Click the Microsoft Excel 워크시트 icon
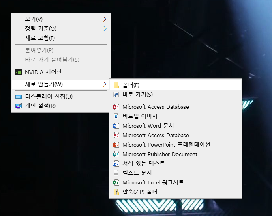 (116, 182)
